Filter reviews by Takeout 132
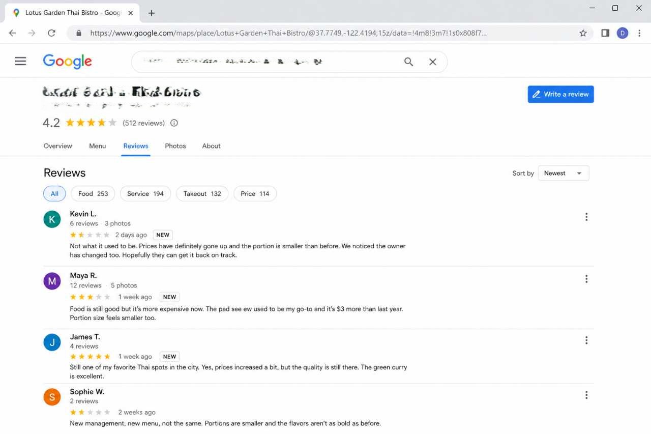The width and height of the screenshot is (651, 434). (x=202, y=194)
